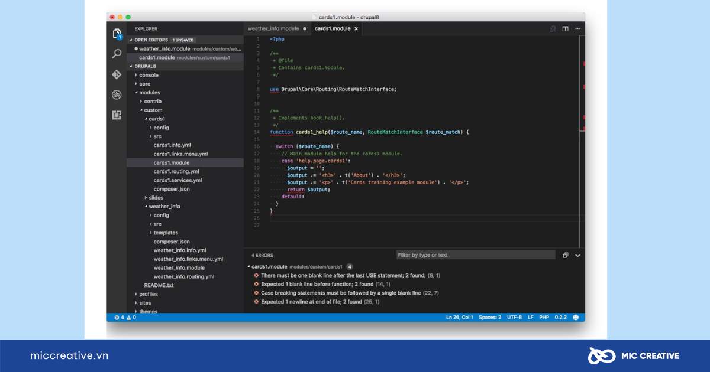Open weather_info.info.yml file
This screenshot has width=710, height=372.
pos(180,250)
